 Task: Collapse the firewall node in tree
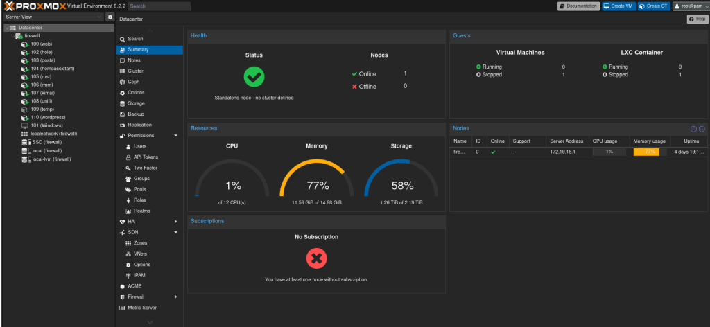coord(12,36)
